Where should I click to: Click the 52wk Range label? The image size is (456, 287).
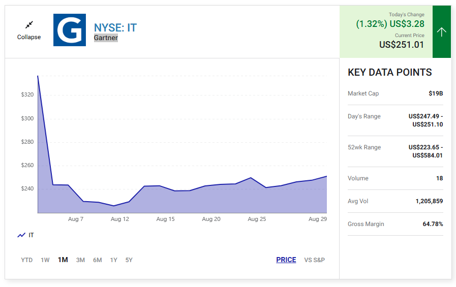[x=364, y=147]
